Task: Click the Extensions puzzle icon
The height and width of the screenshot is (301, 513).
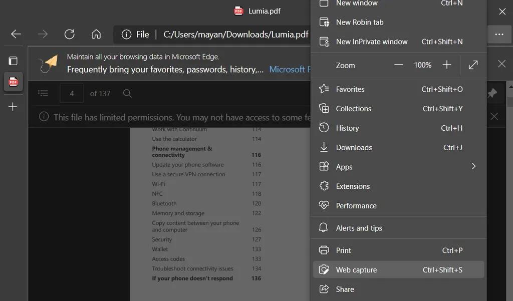Action: tap(324, 186)
